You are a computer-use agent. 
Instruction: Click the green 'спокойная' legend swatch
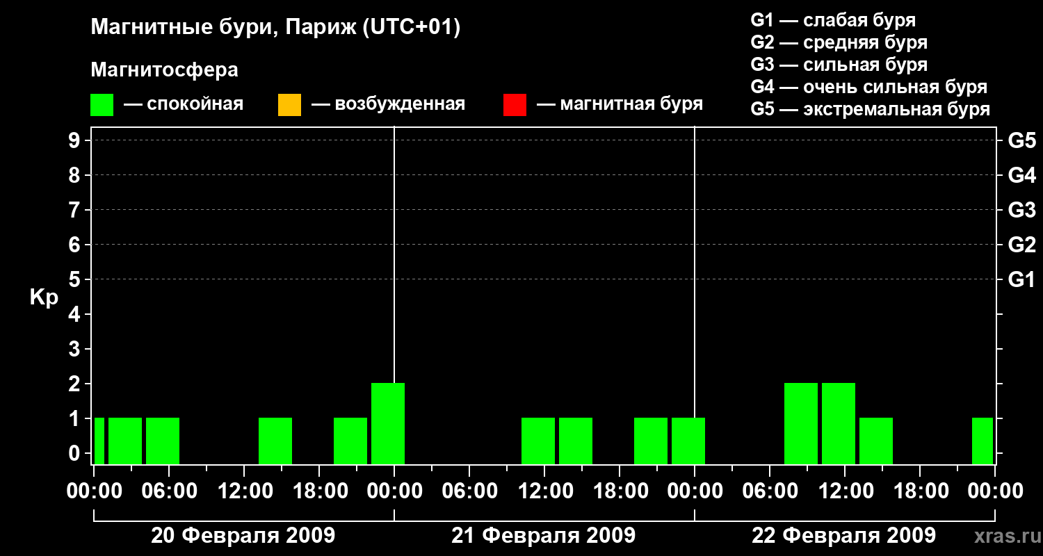tap(102, 105)
